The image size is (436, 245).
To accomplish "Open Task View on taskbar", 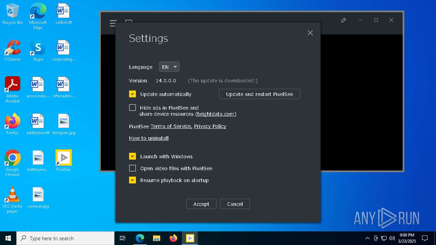I will [x=123, y=238].
